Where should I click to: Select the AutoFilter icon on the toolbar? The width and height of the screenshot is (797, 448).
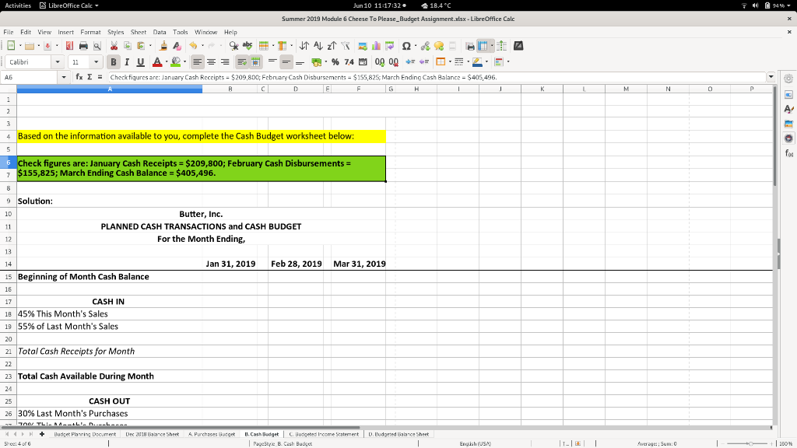point(346,46)
